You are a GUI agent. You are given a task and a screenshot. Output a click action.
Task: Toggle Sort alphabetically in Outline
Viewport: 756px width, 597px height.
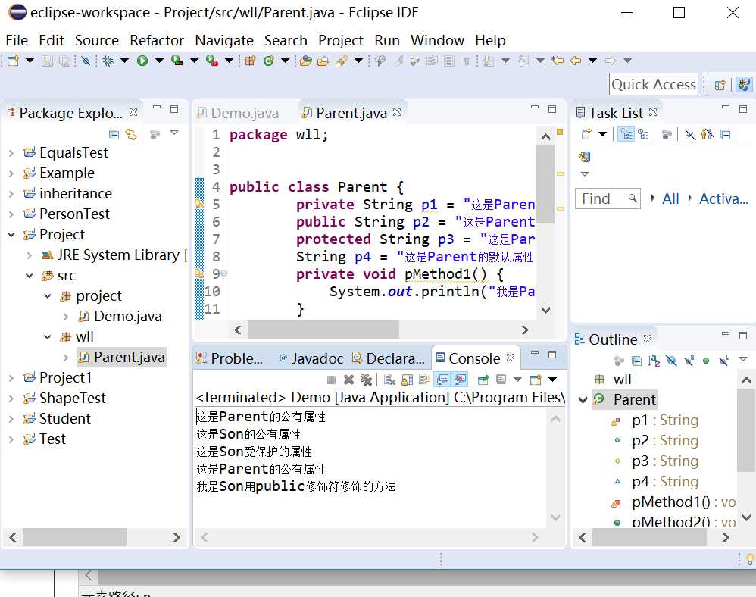point(654,361)
